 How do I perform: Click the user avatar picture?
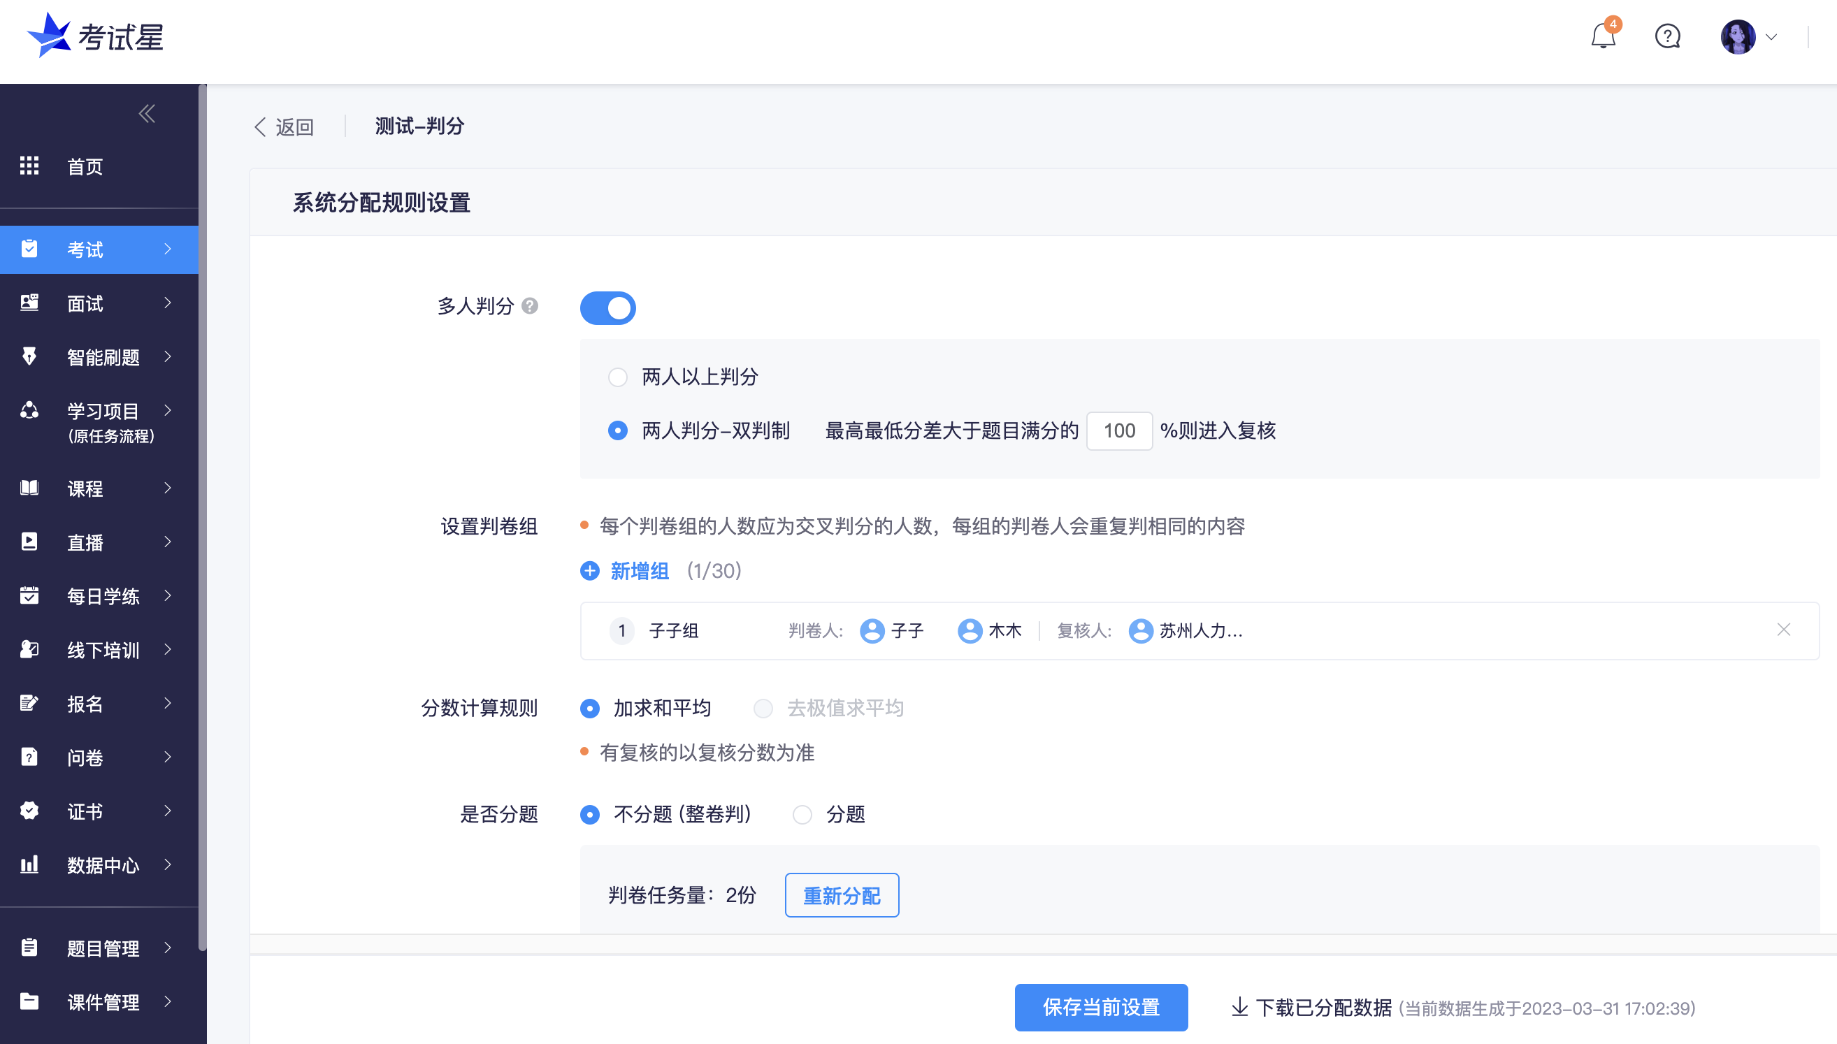pos(1737,36)
